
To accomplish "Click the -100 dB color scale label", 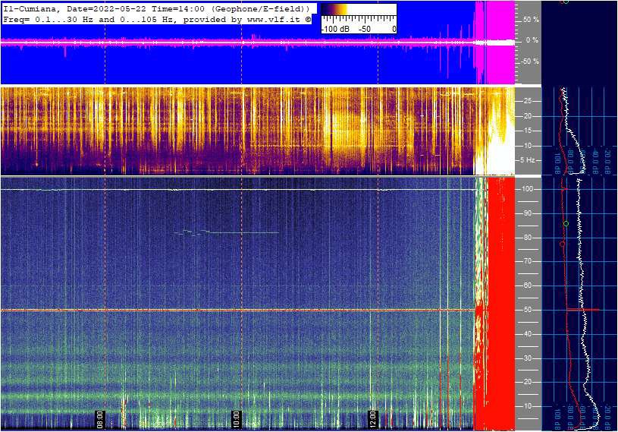I will coord(336,29).
